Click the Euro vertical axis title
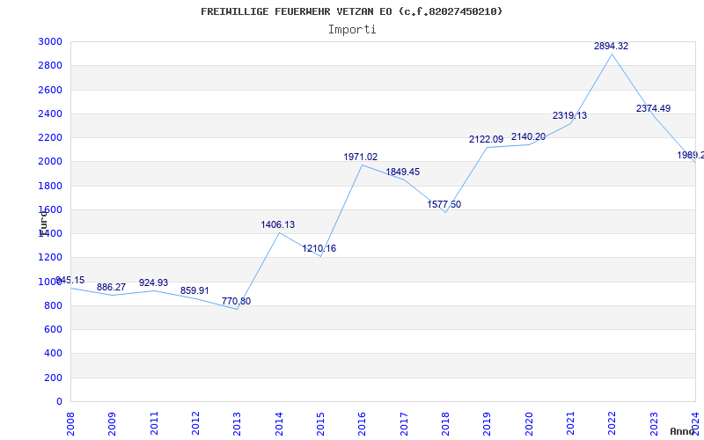 click(x=43, y=223)
